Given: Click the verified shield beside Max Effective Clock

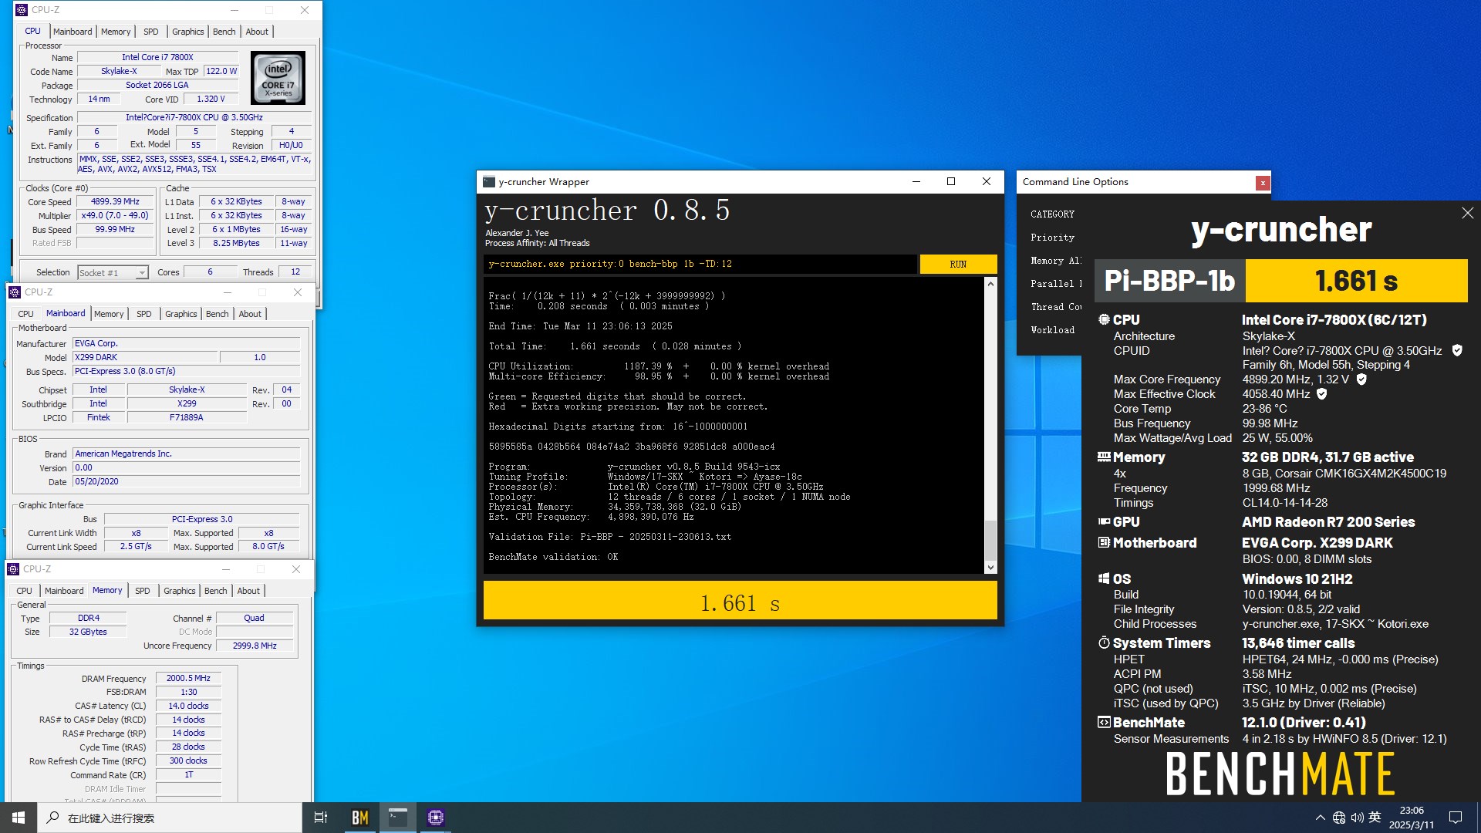Looking at the screenshot, I should tap(1321, 394).
